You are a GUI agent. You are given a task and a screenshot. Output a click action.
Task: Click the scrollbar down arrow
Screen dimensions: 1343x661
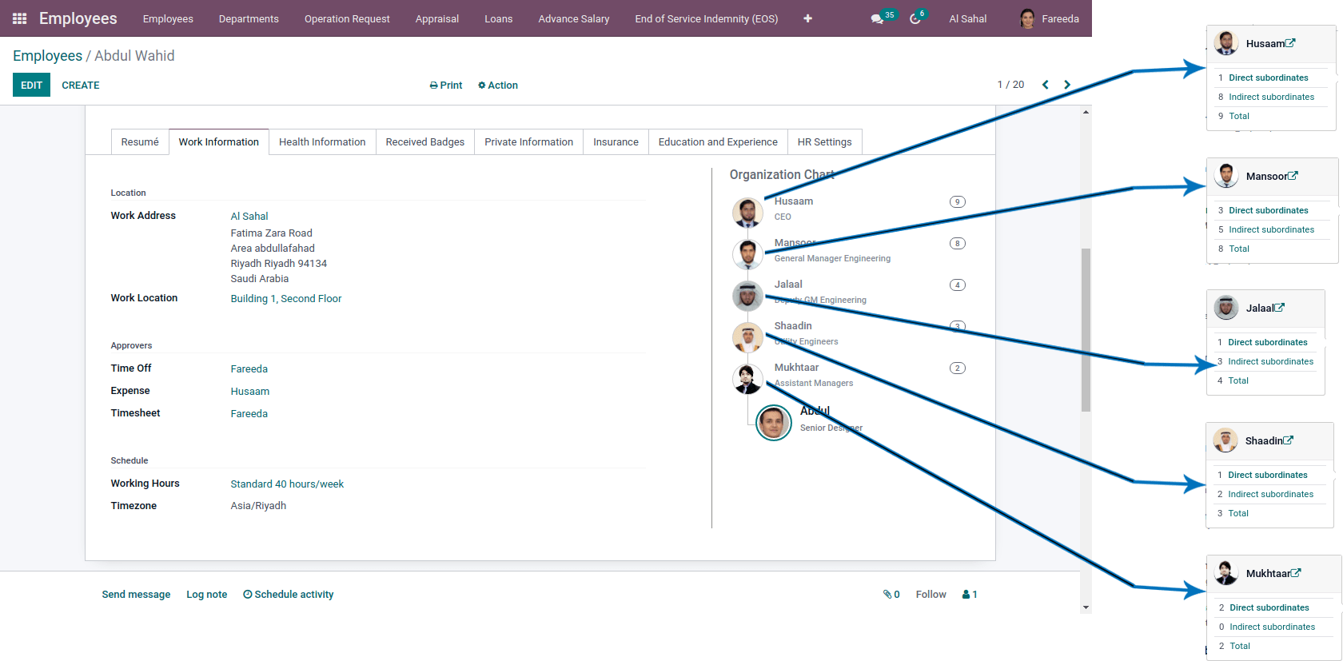(1086, 607)
